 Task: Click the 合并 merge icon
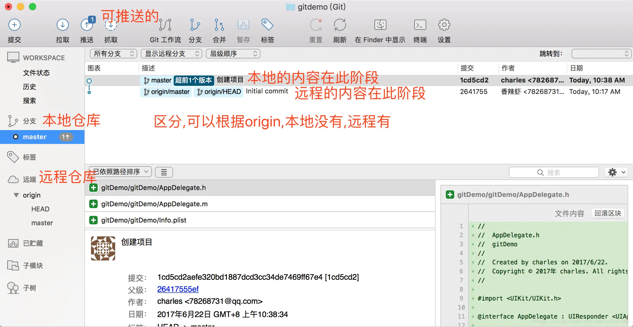click(219, 25)
